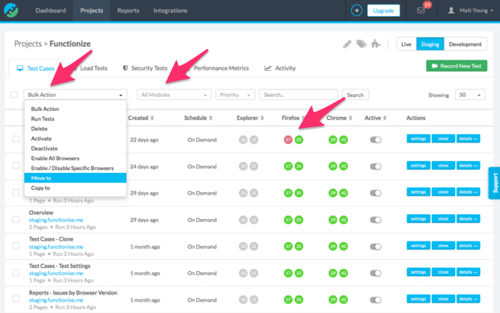Click settings button in Overview row
Image resolution: width=500 pixels, height=313 pixels.
[419, 219]
